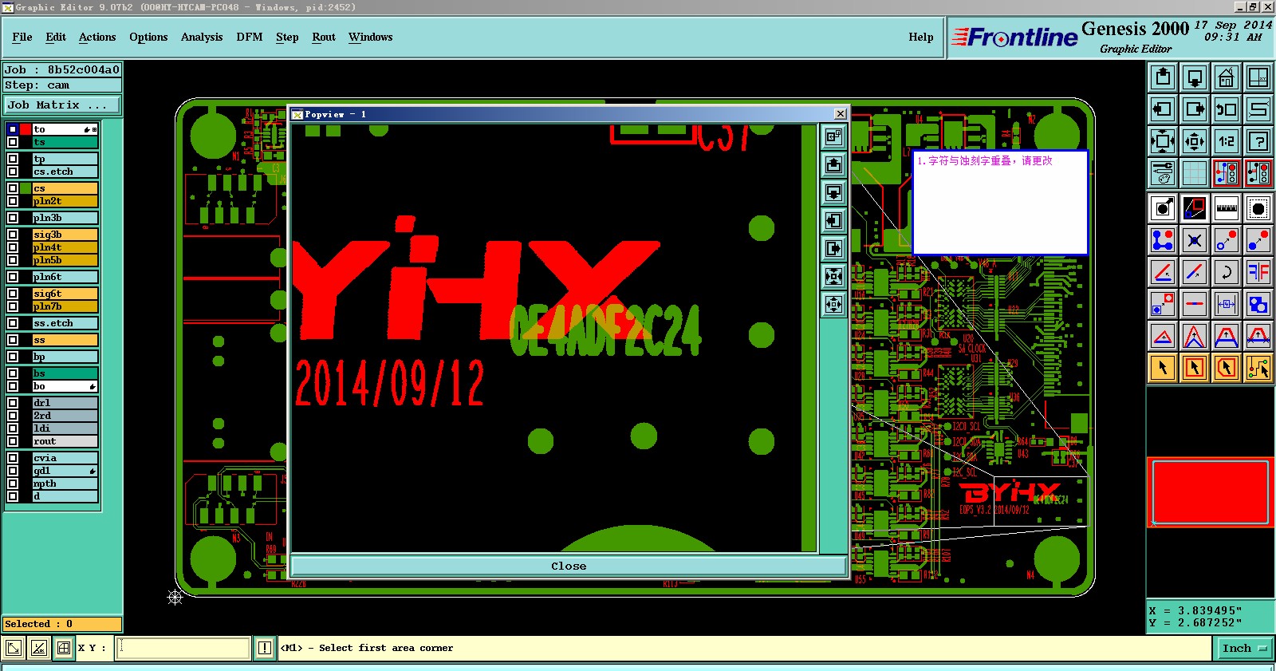Click the snap crosshair icon in bottom bar

click(x=64, y=648)
